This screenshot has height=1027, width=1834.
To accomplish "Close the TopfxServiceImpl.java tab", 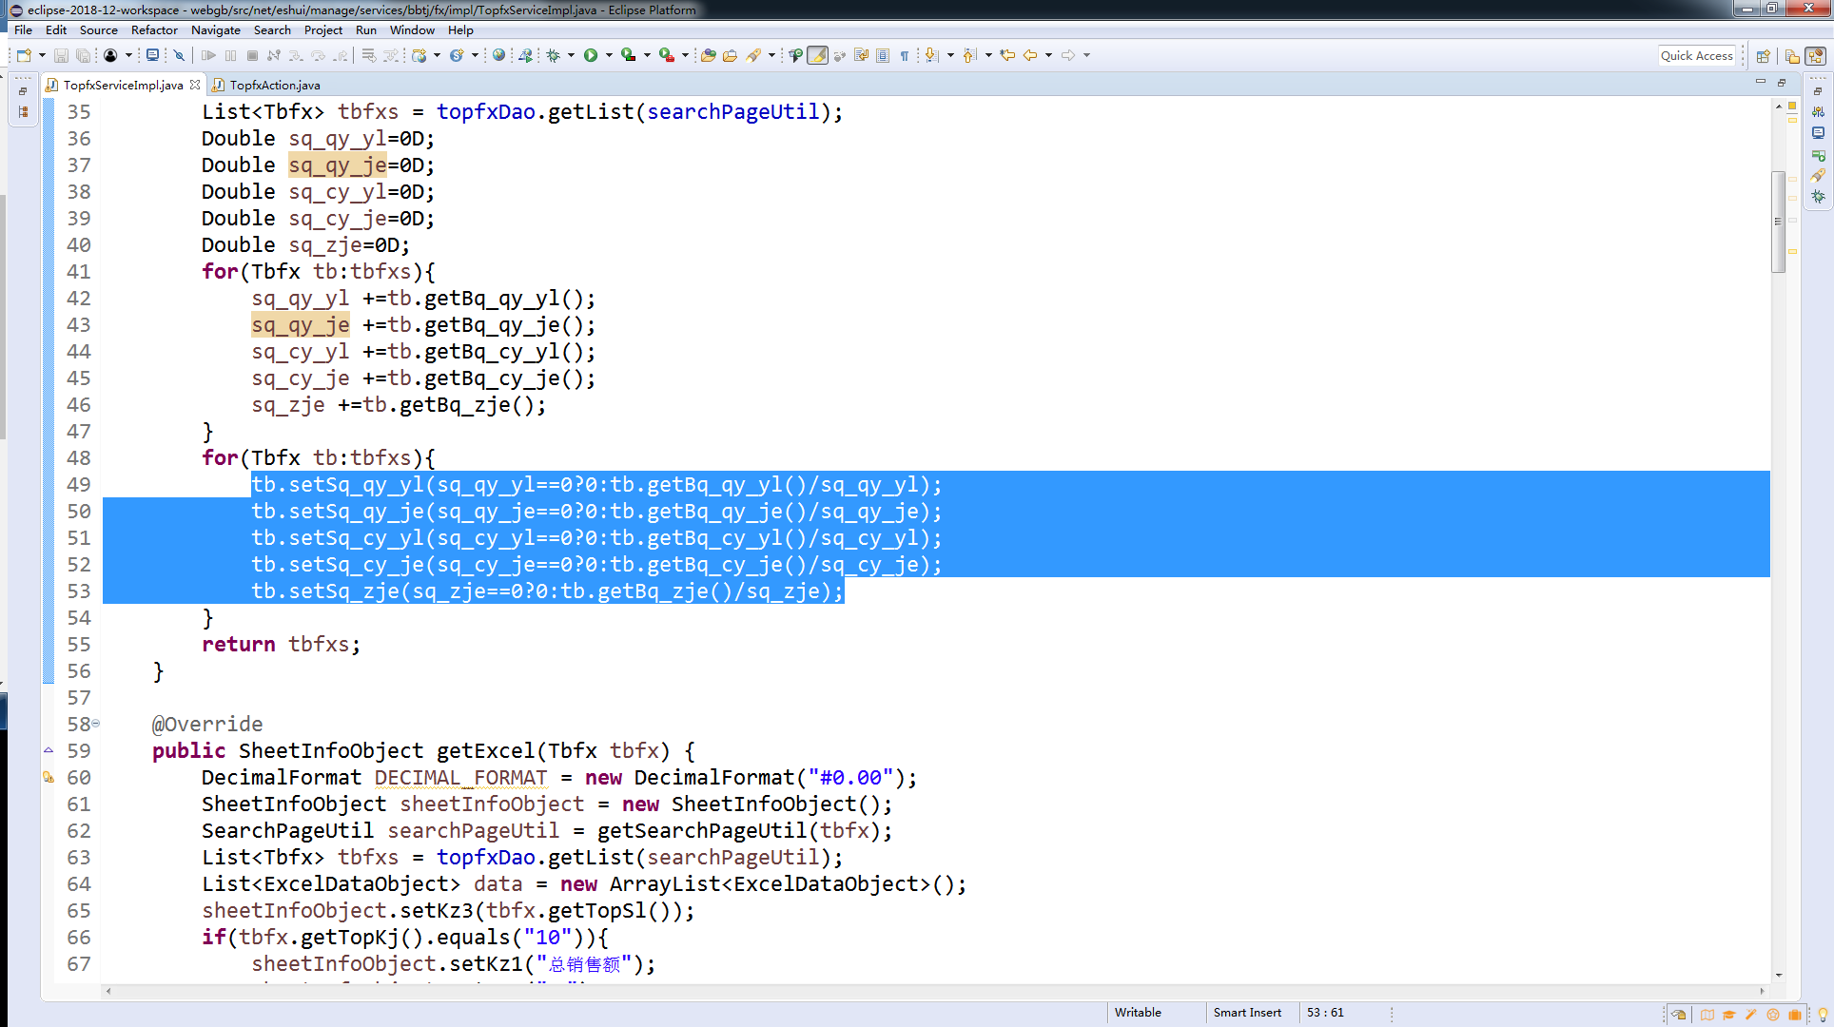I will pos(195,85).
